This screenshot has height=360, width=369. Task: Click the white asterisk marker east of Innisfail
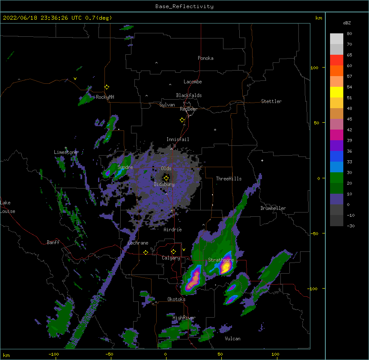coord(215,130)
